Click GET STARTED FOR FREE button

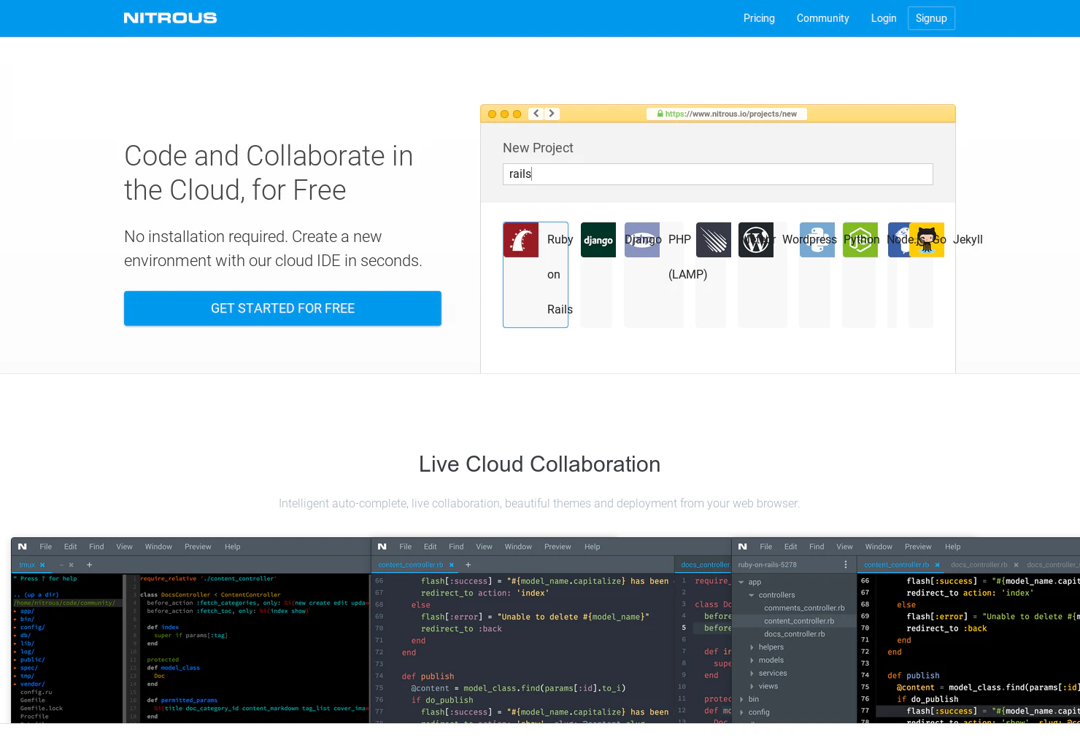[282, 308]
